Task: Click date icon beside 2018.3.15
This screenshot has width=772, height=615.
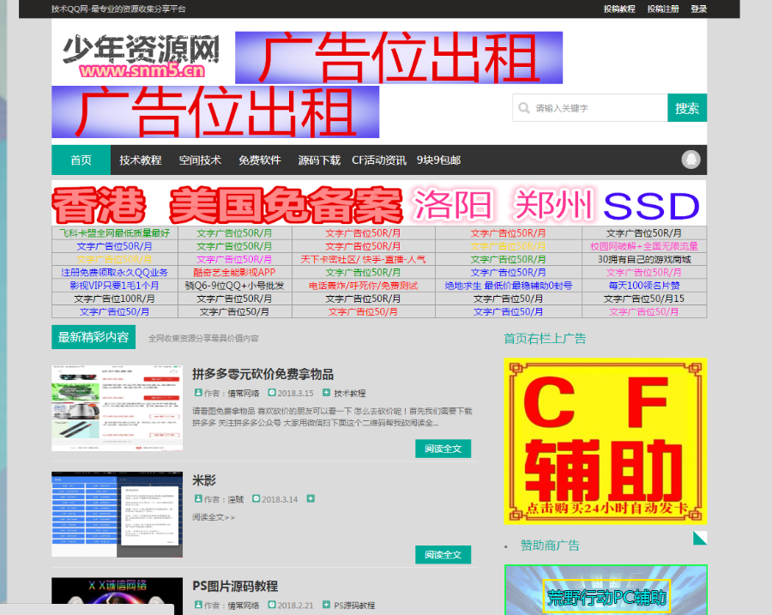Action: [272, 393]
